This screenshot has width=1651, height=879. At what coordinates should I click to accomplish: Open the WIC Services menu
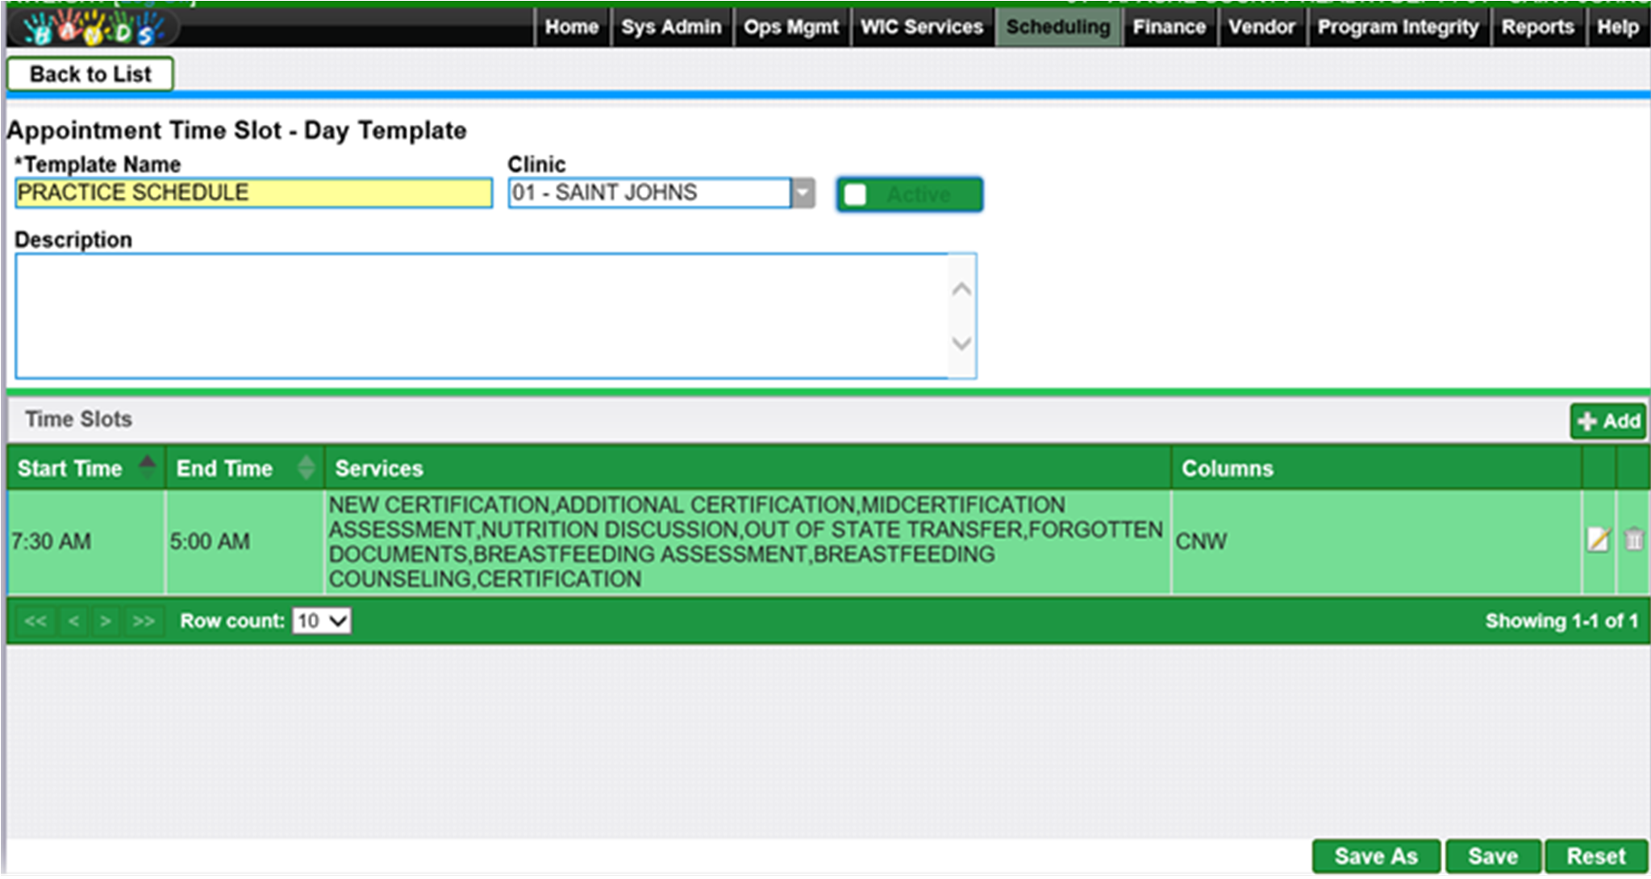tap(921, 27)
